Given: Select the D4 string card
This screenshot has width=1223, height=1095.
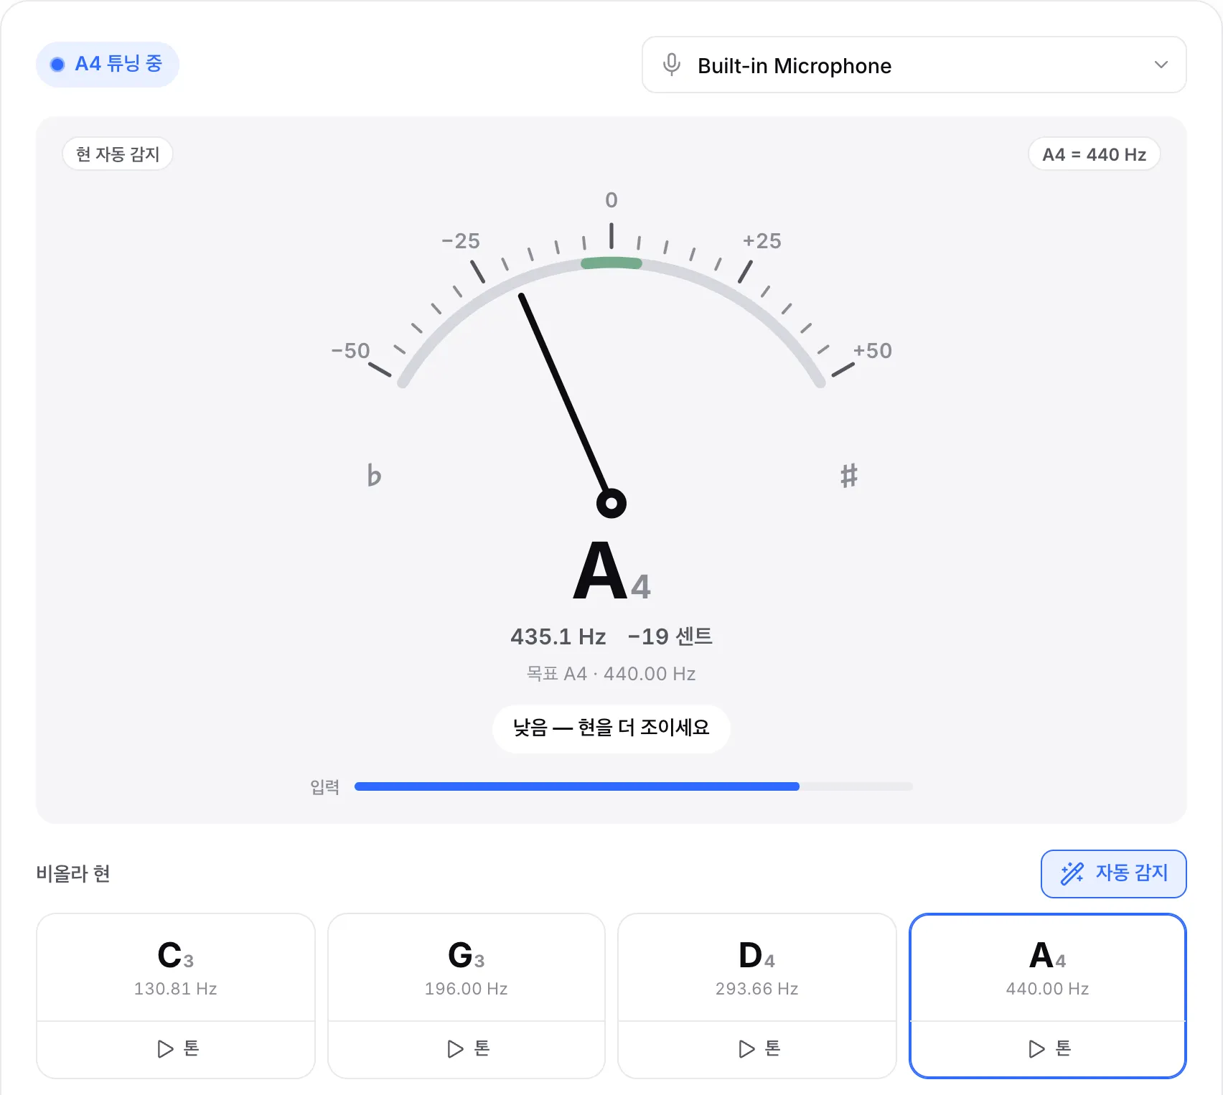Looking at the screenshot, I should coord(757,967).
